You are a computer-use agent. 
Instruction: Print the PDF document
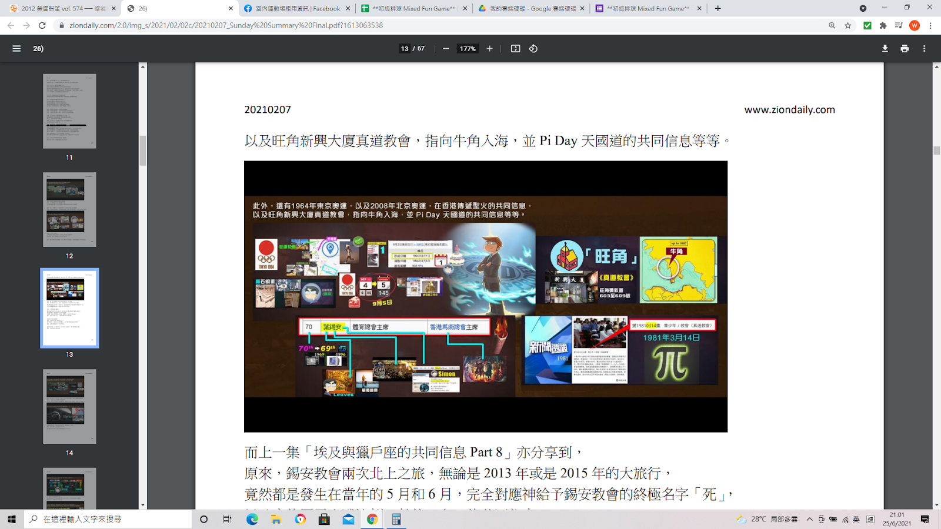pos(905,49)
